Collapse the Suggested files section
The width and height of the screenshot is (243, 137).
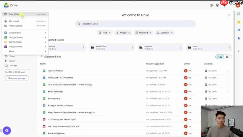(42, 57)
